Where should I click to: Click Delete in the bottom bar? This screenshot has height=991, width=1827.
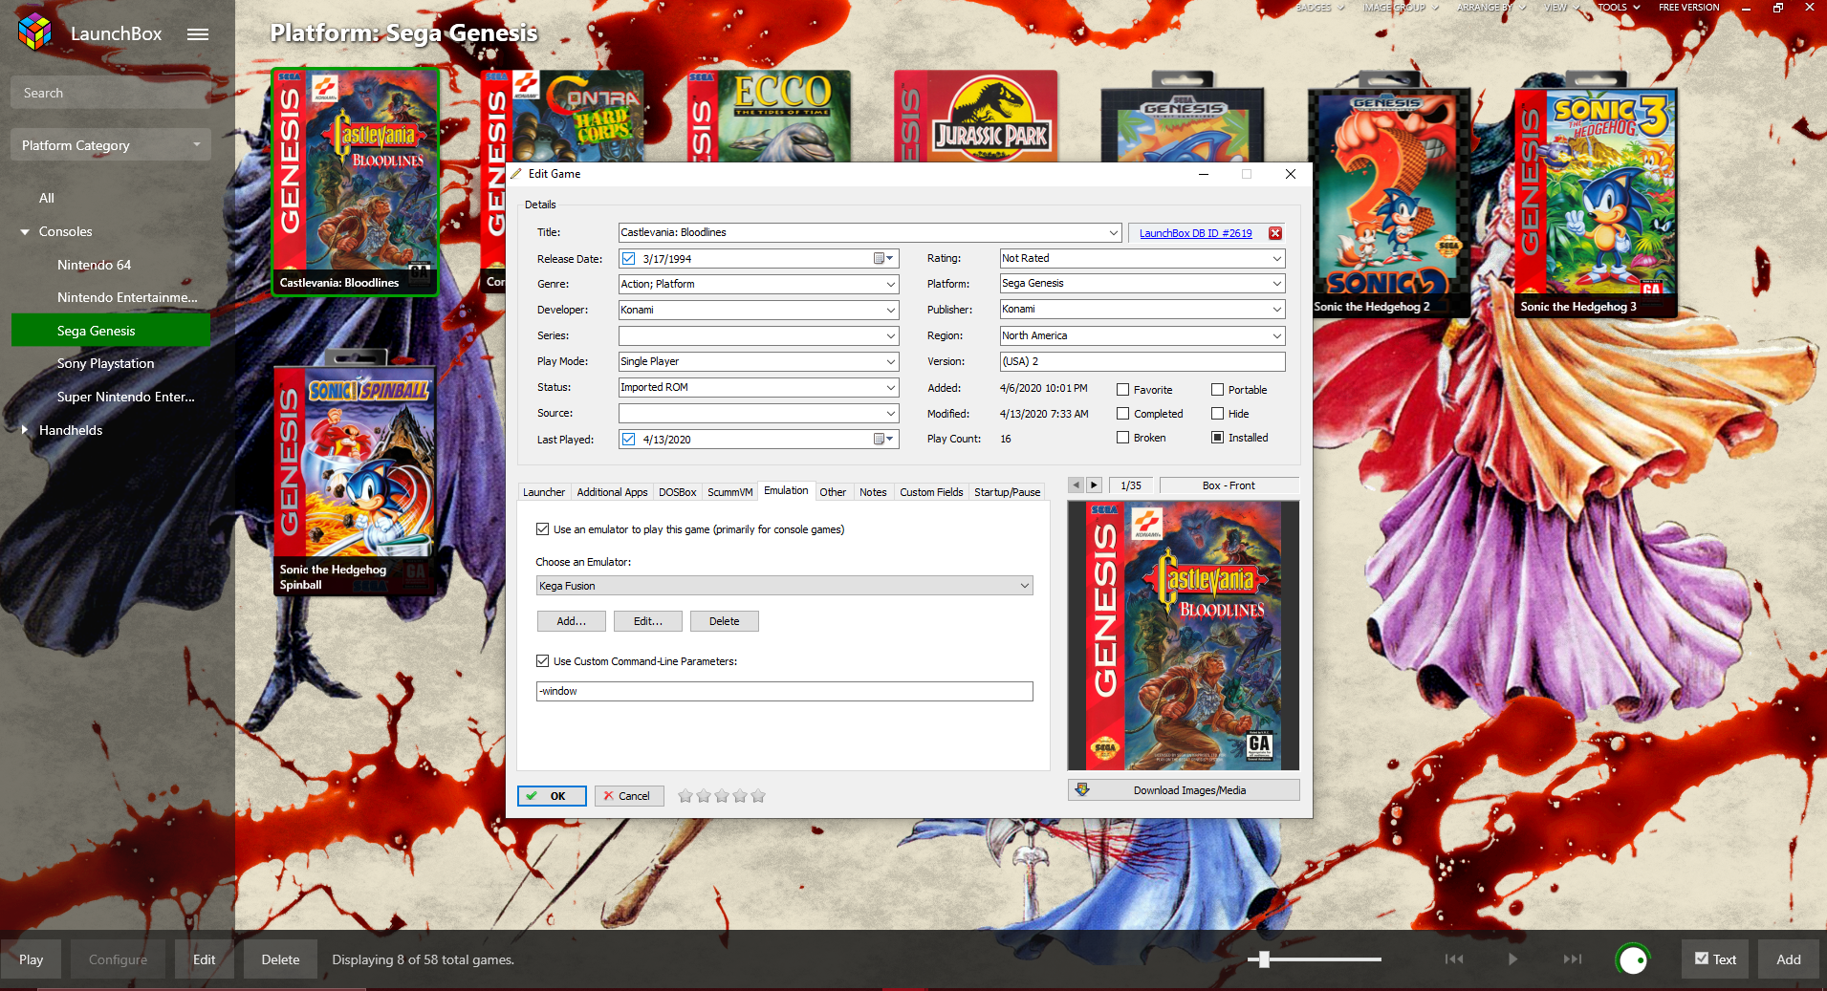point(280,959)
